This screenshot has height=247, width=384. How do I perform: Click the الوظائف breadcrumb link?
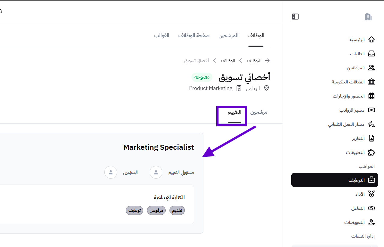point(228,61)
